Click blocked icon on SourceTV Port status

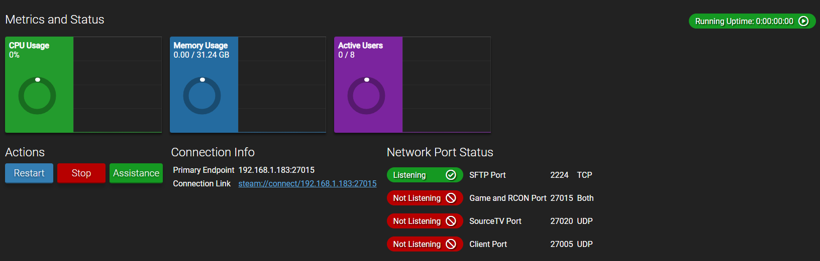tap(451, 221)
